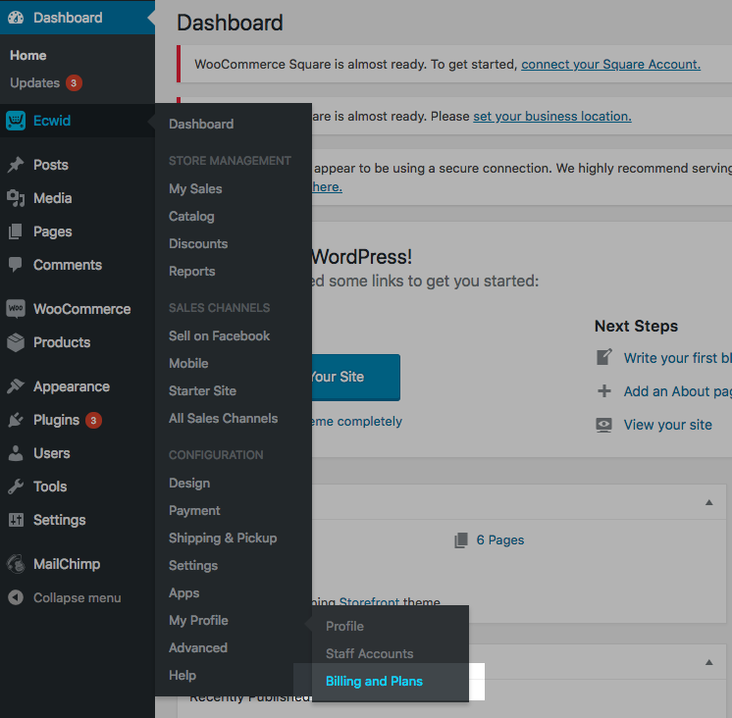Click the View your site link

pyautogui.click(x=667, y=425)
